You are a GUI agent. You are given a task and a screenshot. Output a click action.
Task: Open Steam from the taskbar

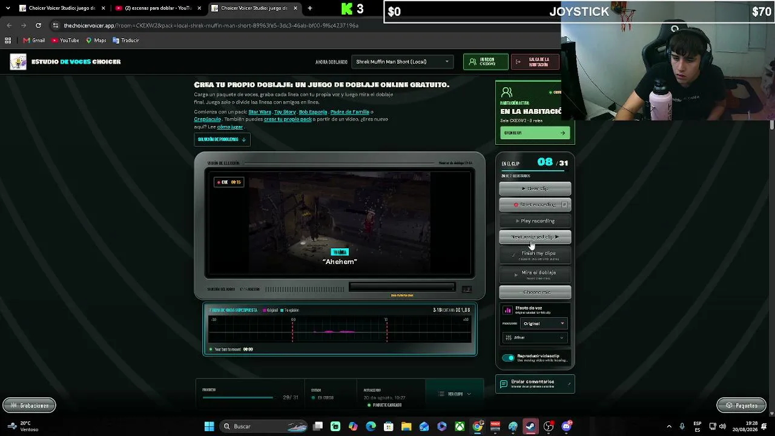(x=530, y=426)
